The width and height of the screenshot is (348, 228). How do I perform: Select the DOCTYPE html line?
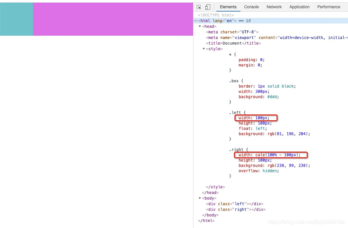216,15
